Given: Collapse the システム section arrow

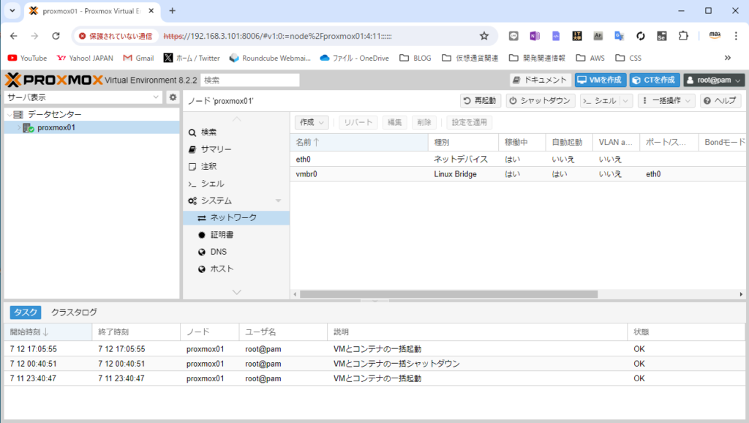Looking at the screenshot, I should tap(278, 201).
